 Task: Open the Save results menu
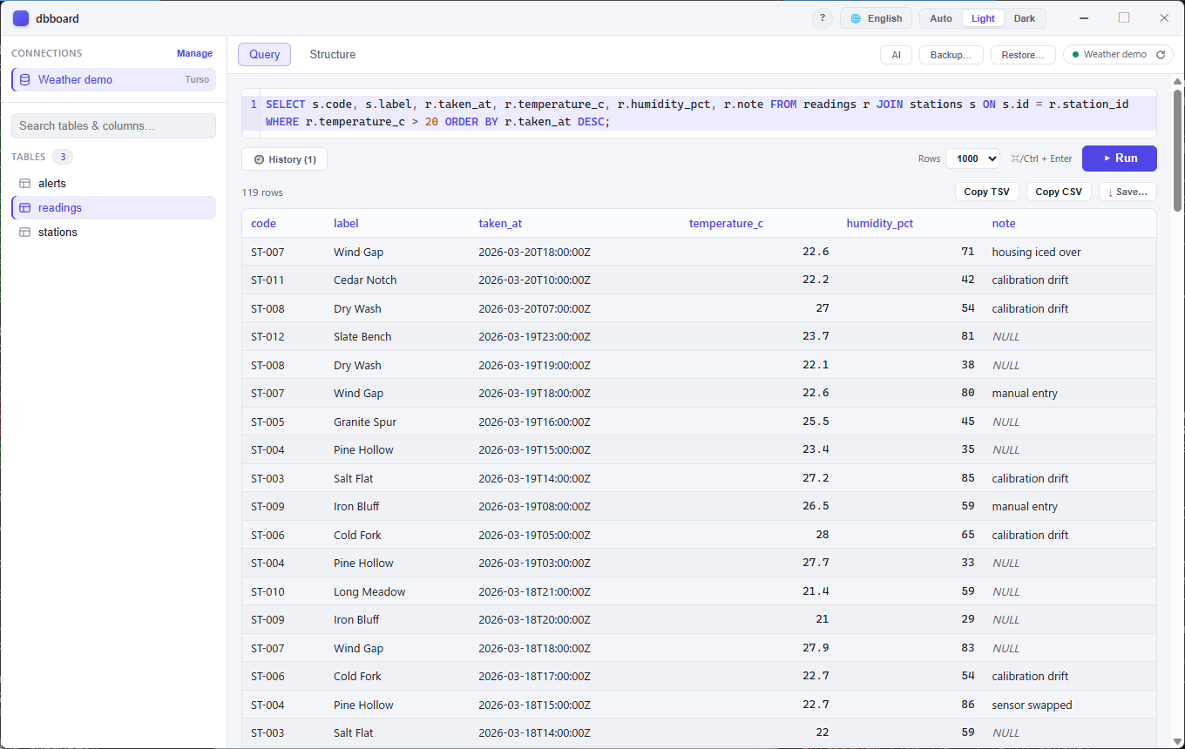[x=1127, y=192]
